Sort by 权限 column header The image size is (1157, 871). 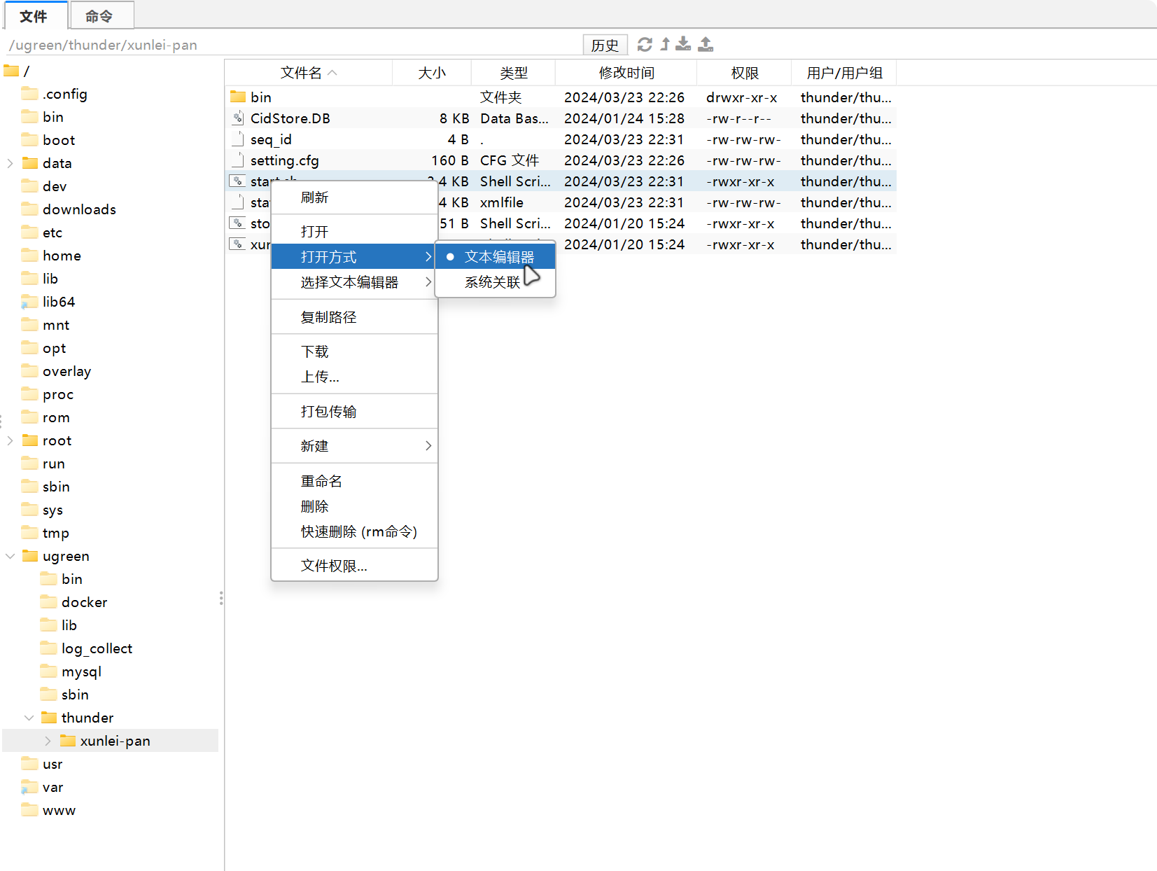tap(745, 73)
